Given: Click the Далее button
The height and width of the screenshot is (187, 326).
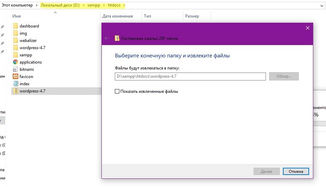Looking at the screenshot, I should 267,171.
